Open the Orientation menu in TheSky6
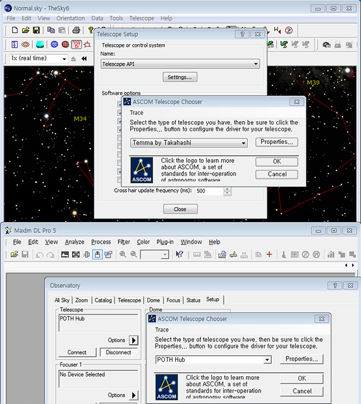361x404 pixels. click(70, 18)
